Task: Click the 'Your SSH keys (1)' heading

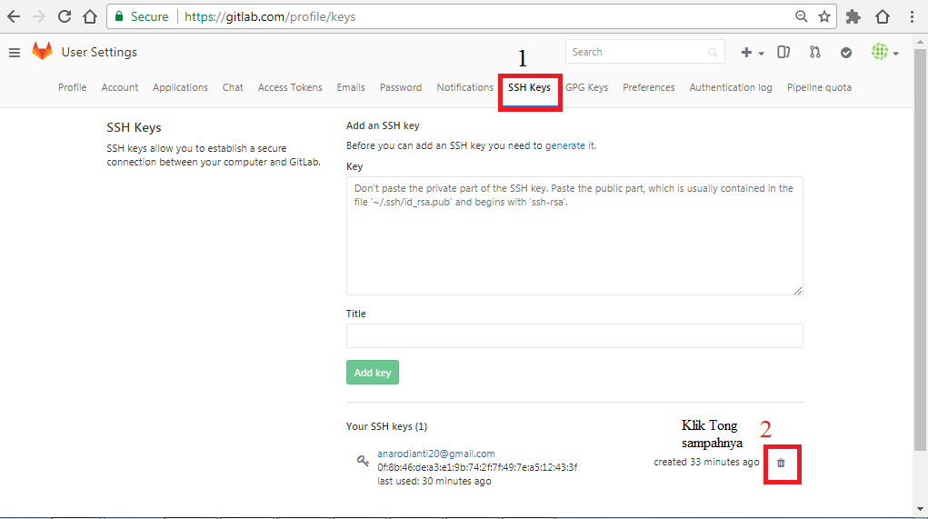Action: tap(386, 426)
